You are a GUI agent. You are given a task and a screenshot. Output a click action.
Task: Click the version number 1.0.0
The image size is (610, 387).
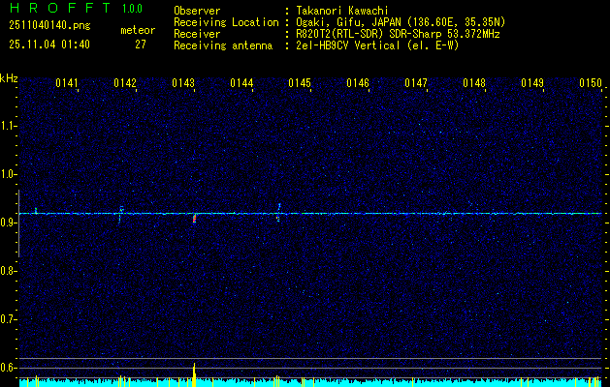click(132, 9)
